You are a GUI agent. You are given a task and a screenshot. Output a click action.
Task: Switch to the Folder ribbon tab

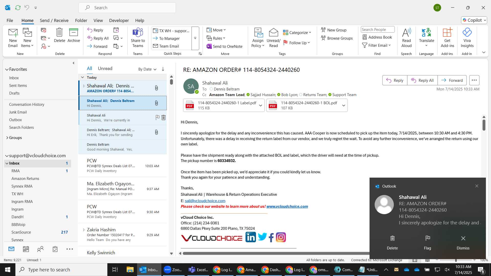pos(81,20)
